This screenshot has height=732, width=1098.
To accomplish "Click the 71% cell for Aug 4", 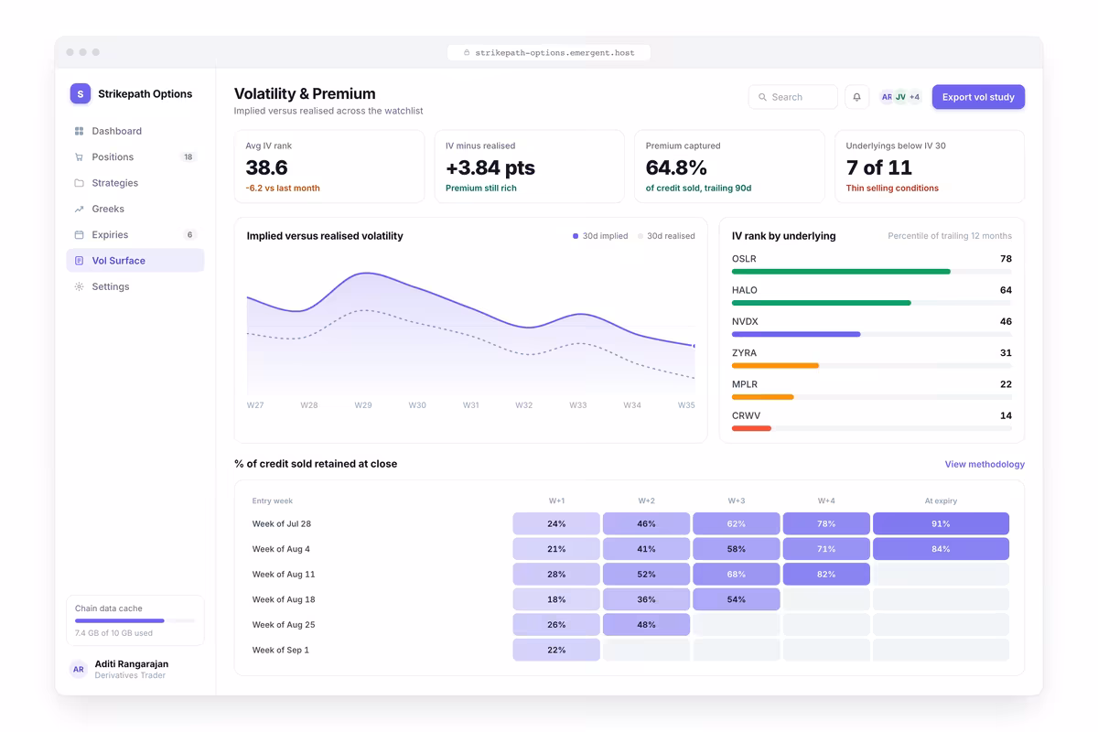I will coord(826,549).
